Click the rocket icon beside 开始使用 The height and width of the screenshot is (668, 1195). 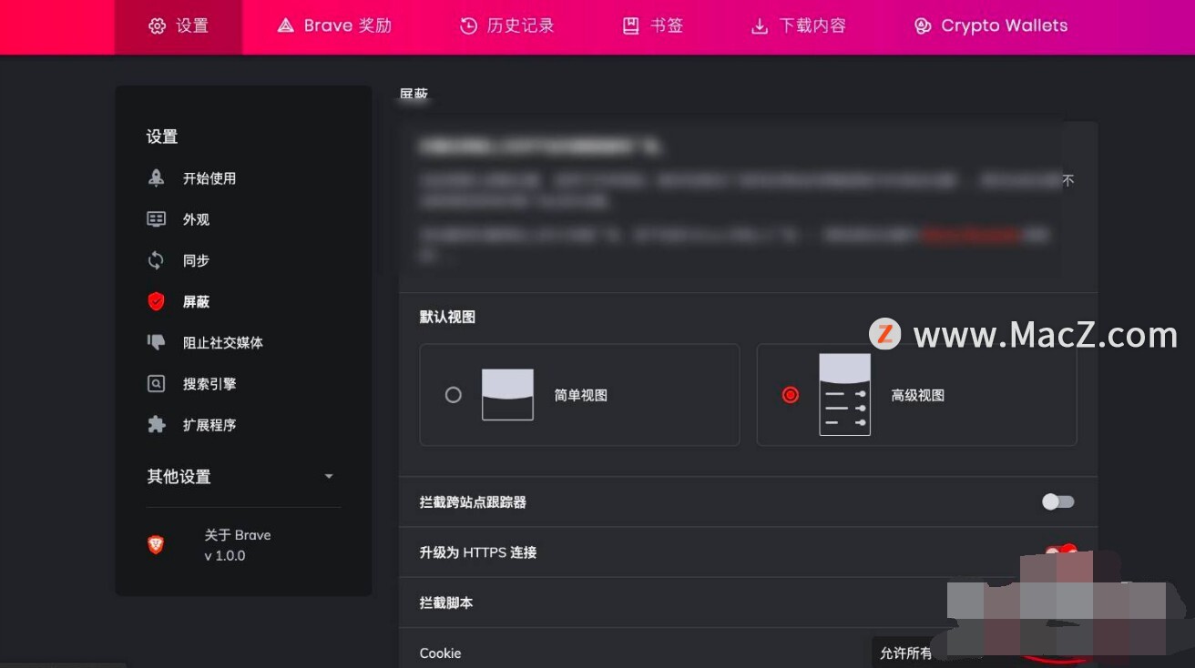pos(157,178)
